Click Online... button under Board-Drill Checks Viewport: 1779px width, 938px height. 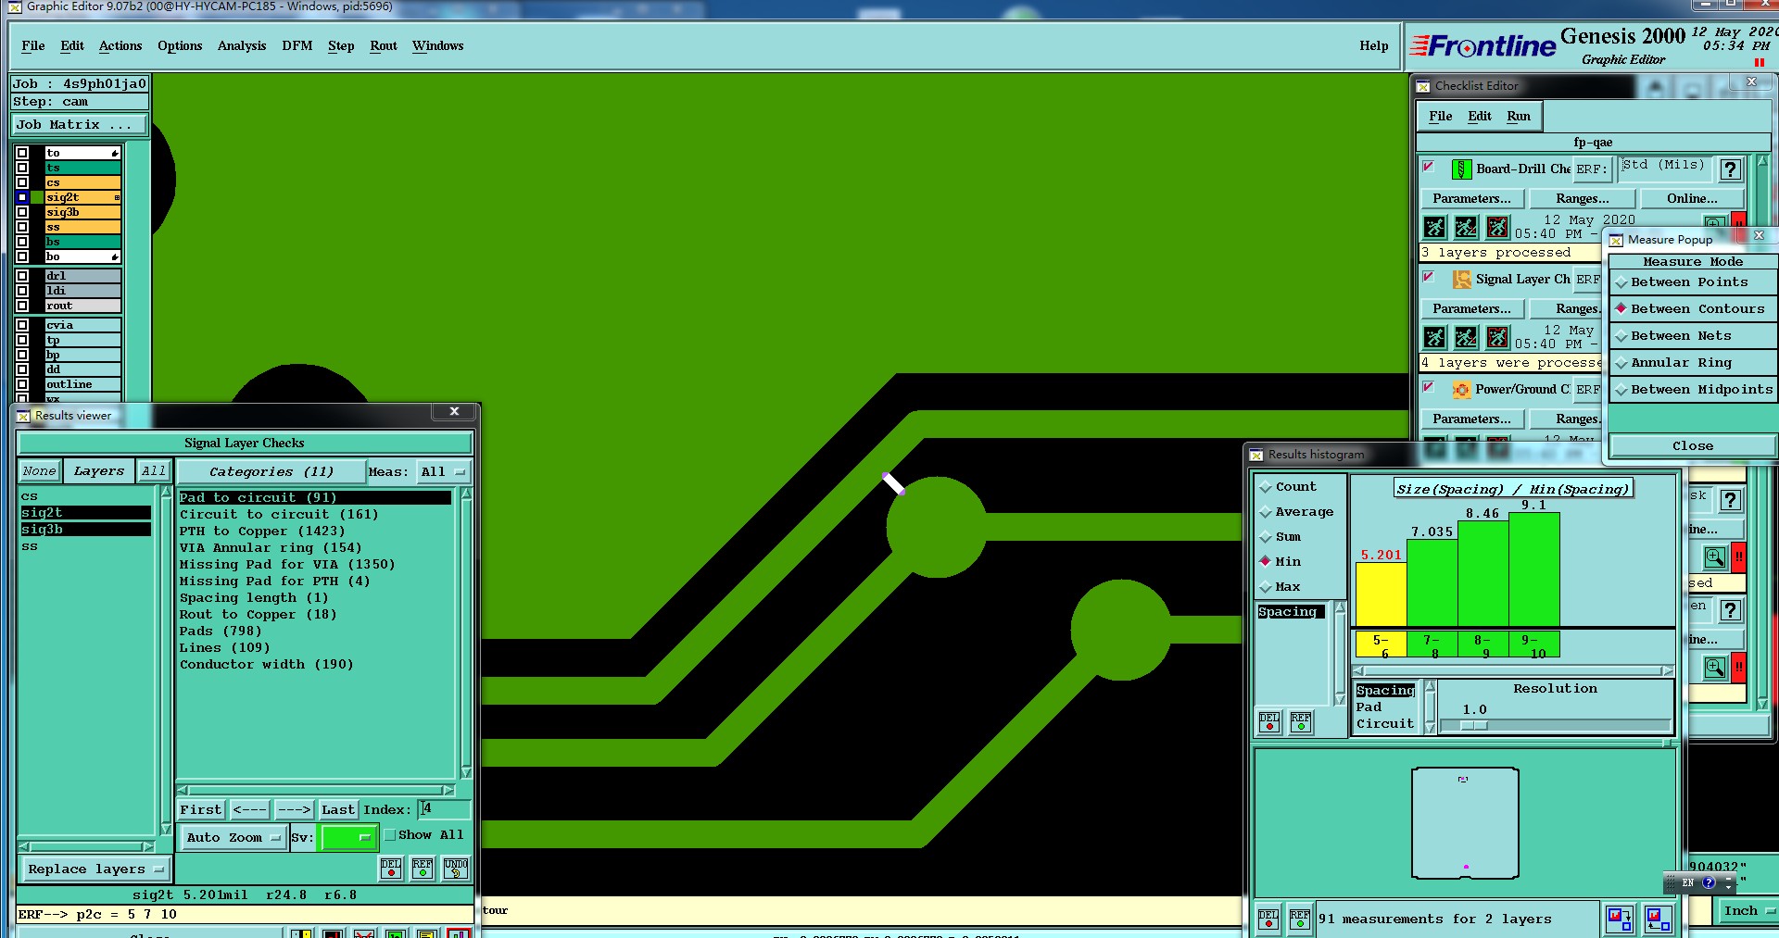click(1692, 198)
